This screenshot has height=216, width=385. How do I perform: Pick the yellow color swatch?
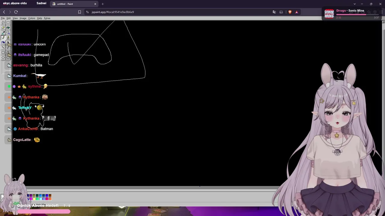[x=34, y=199]
